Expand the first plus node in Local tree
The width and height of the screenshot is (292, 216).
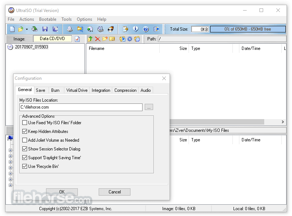[x=11, y=150]
